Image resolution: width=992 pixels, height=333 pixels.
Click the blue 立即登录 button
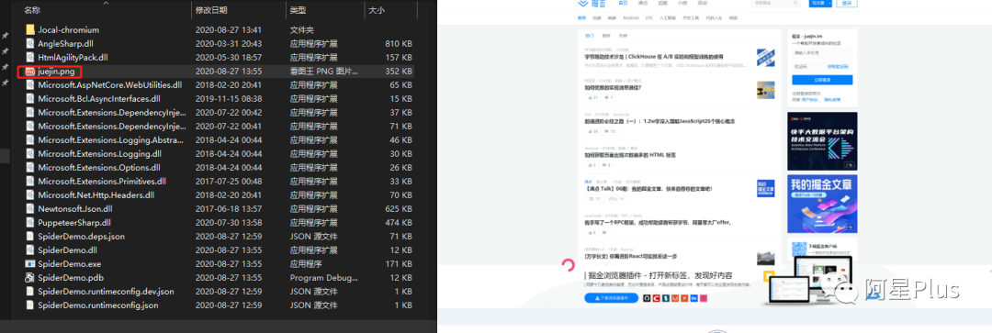tap(822, 80)
